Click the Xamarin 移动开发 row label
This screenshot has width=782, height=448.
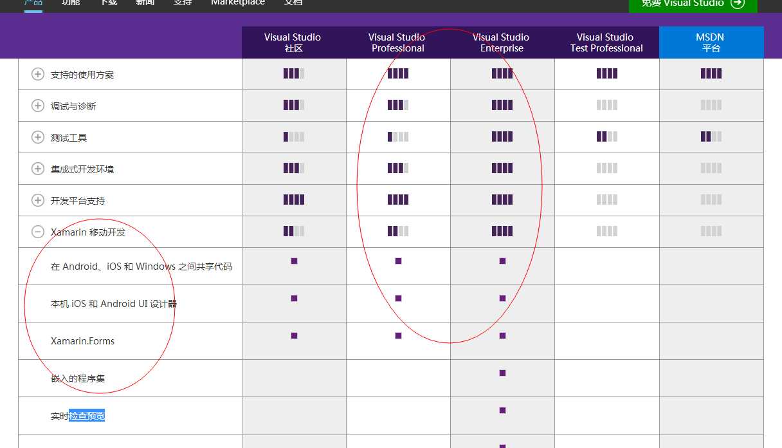pos(88,232)
